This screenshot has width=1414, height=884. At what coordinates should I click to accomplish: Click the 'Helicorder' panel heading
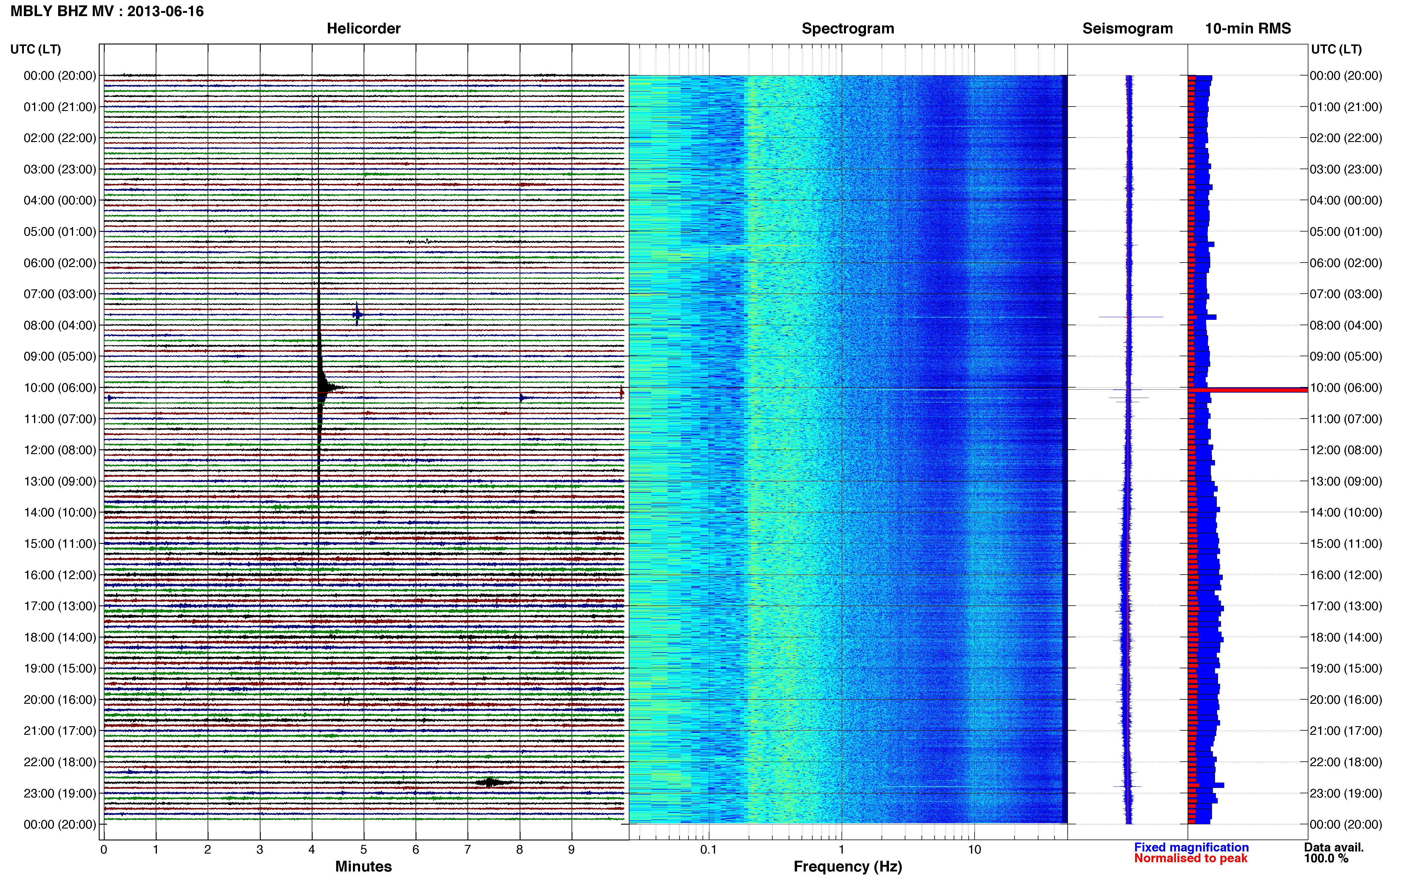pyautogui.click(x=363, y=29)
